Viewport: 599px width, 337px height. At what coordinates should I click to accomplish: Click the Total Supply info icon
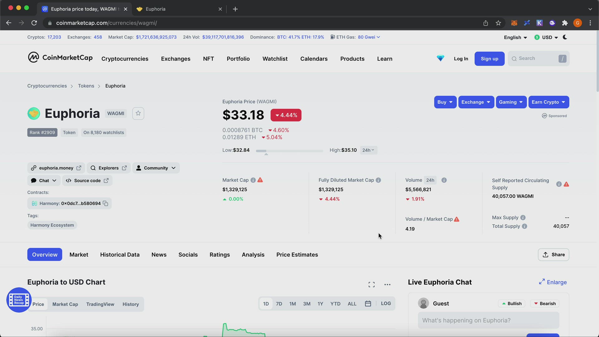524,226
